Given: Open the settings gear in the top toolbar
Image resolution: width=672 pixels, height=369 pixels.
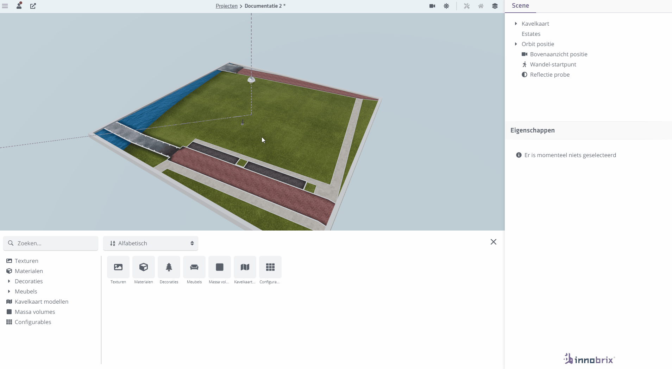Looking at the screenshot, I should pyautogui.click(x=447, y=6).
